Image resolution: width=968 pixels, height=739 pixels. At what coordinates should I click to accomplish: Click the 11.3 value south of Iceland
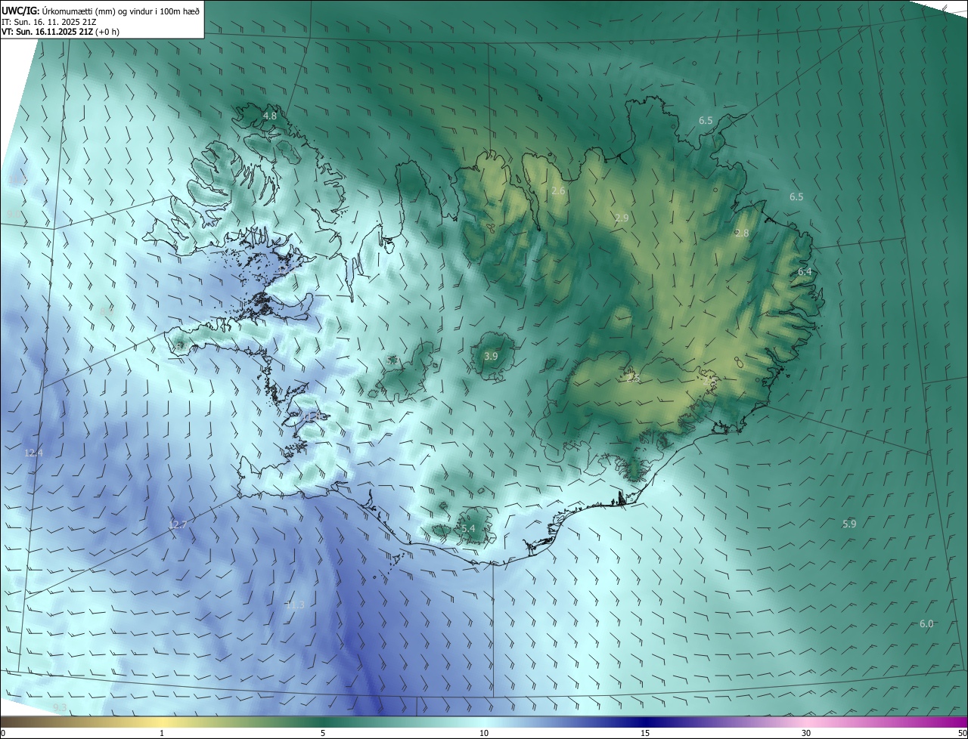[295, 604]
